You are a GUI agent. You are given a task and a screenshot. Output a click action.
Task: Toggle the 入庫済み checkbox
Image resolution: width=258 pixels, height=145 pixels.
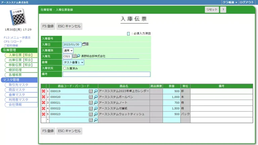(64, 68)
